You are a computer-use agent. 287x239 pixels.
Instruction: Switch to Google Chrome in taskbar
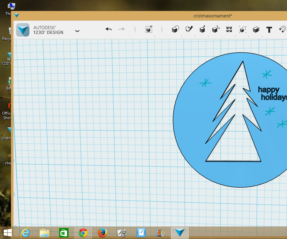point(83,233)
